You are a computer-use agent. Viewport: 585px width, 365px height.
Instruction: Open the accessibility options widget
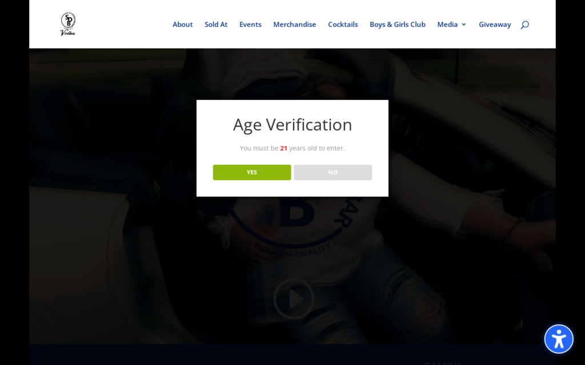(558, 339)
